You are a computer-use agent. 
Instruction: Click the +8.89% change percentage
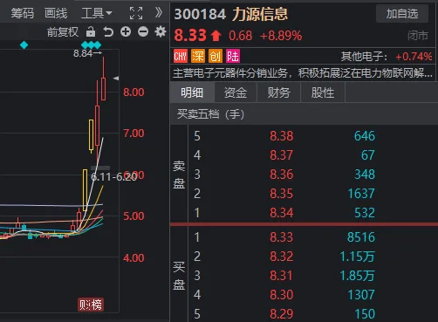point(281,36)
